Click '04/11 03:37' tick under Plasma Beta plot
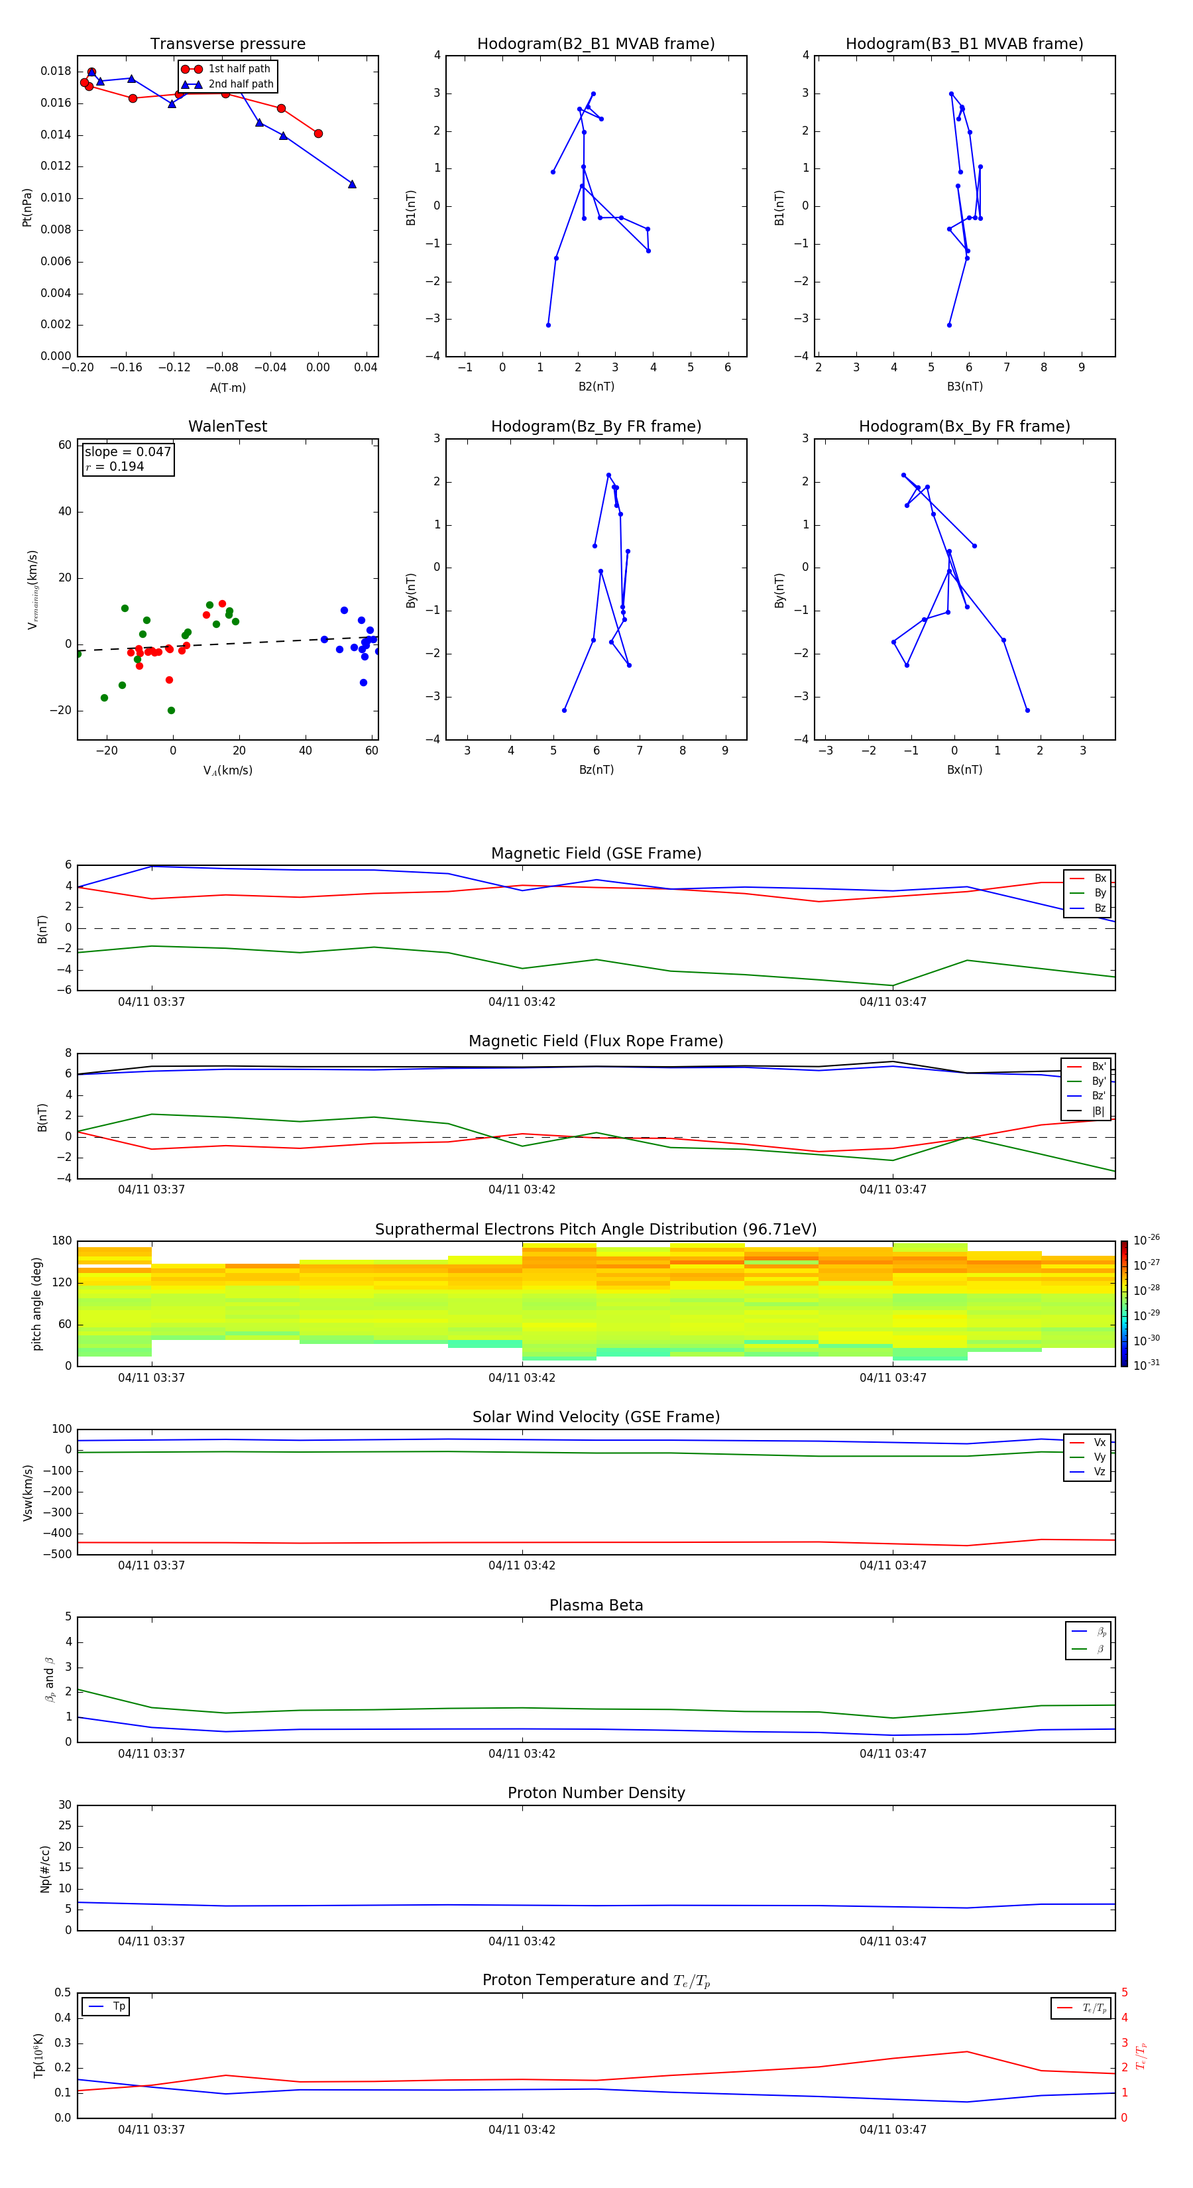 (x=151, y=1754)
